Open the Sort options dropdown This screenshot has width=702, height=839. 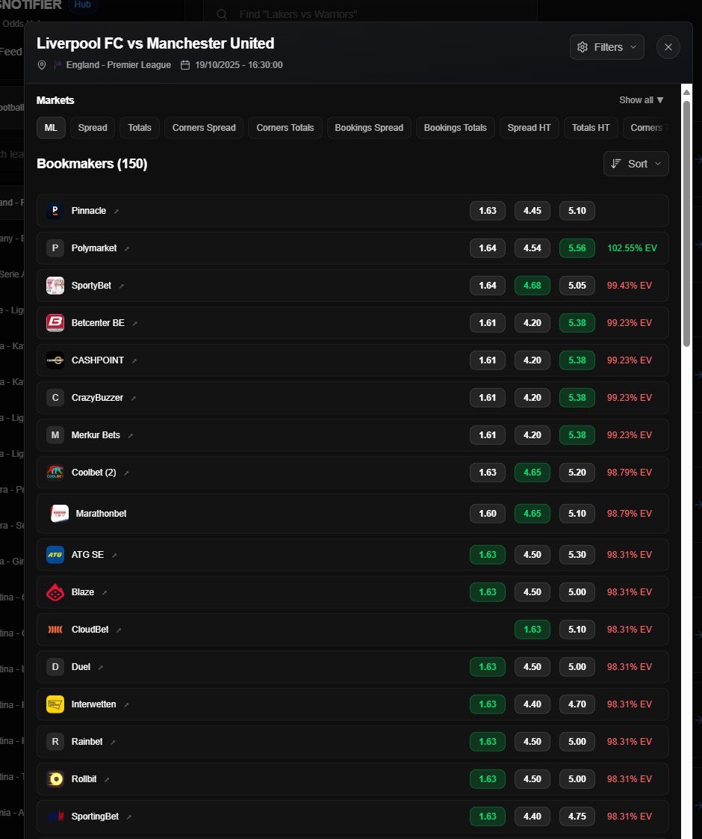[x=636, y=163]
